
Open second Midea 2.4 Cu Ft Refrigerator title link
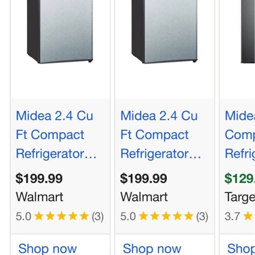[x=161, y=135]
